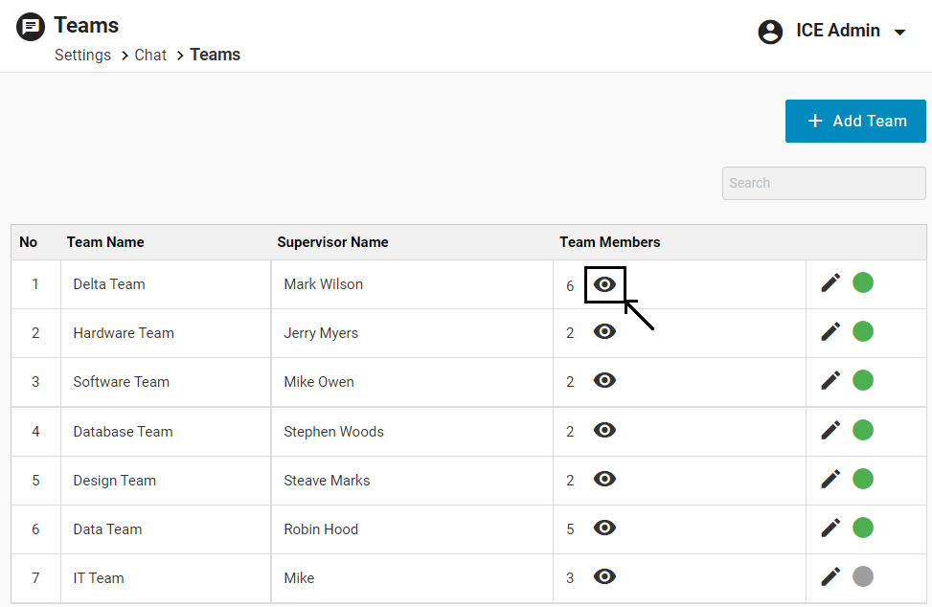Focus the Search input field

point(823,183)
